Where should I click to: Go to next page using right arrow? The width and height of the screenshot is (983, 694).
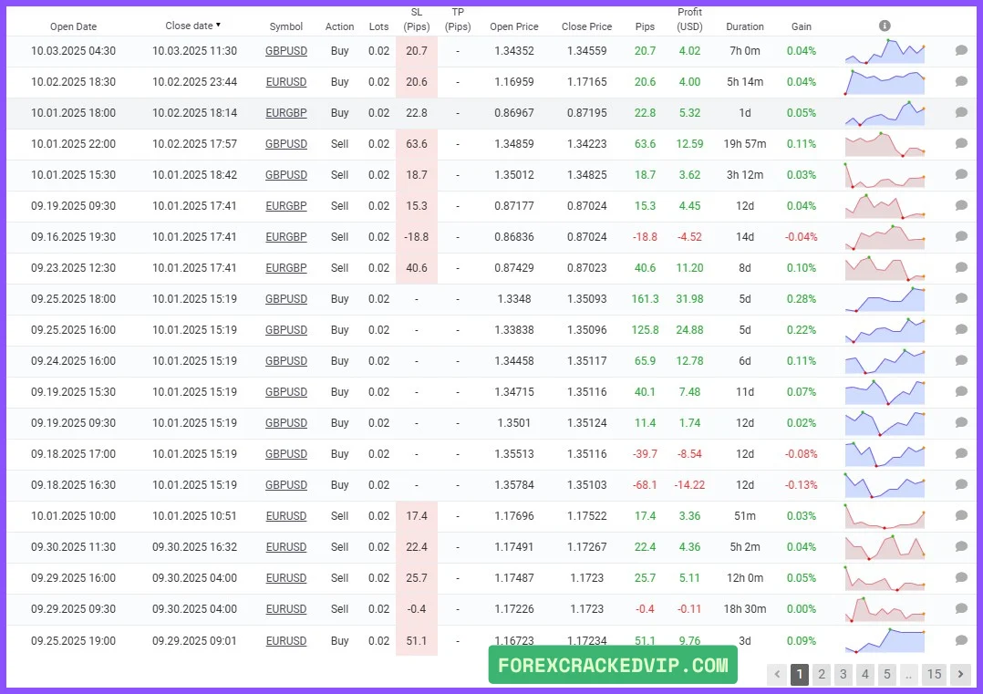(x=960, y=675)
